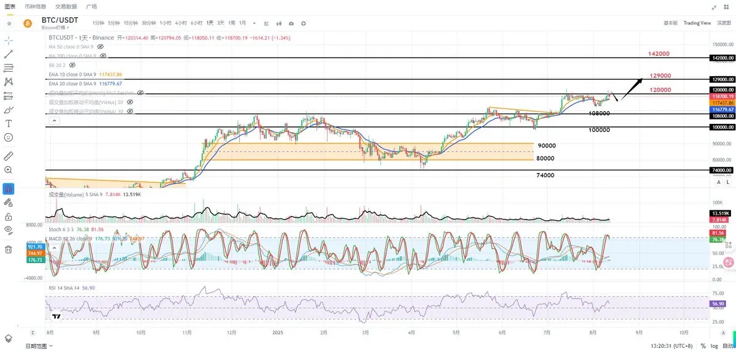Open the indicators candlestick icon

click(280, 23)
